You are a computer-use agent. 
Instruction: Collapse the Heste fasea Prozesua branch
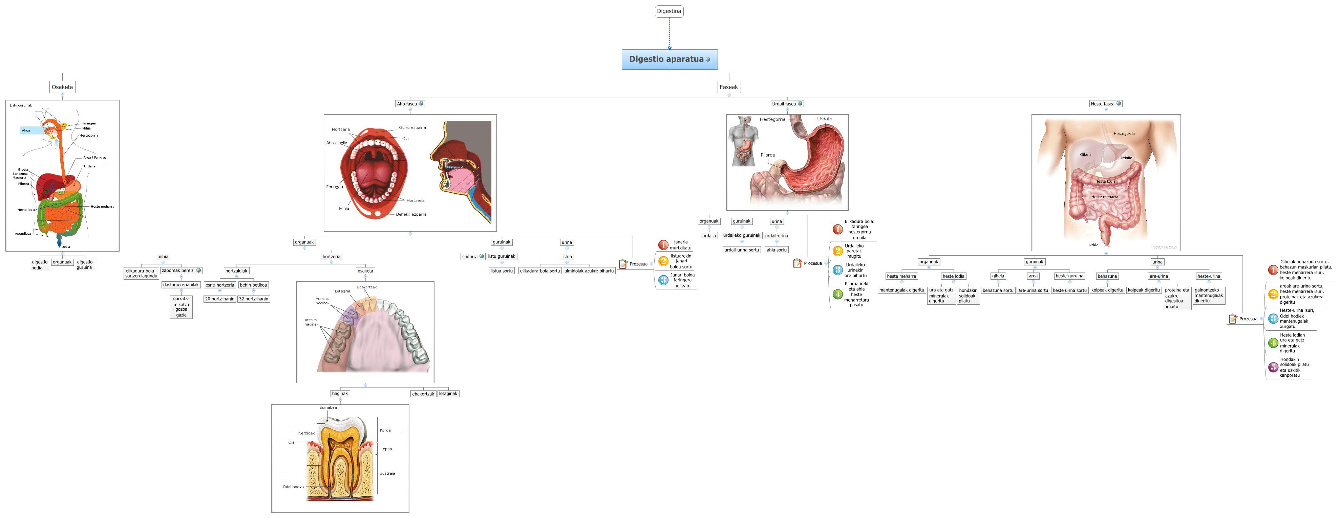[1261, 319]
